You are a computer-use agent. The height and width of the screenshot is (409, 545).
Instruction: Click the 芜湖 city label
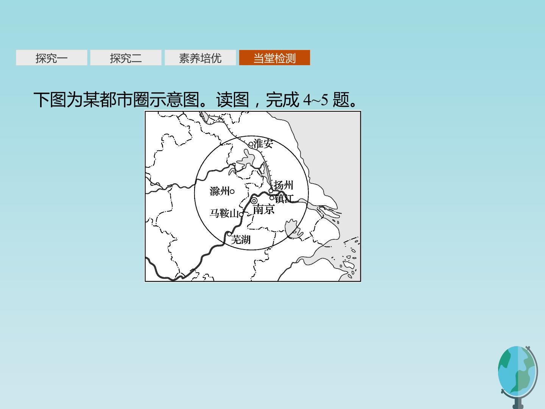(241, 239)
